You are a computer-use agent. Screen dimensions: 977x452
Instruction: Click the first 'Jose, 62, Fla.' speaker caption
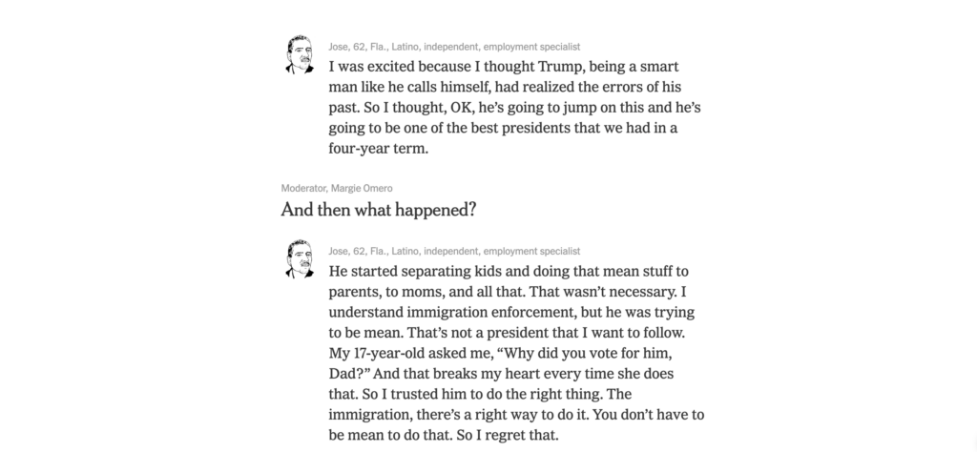pos(454,47)
